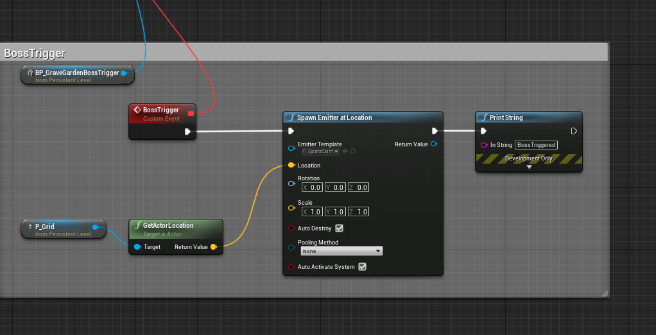Click the Rotation X value field
Viewport: 656px width, 335px height.
[x=312, y=187]
